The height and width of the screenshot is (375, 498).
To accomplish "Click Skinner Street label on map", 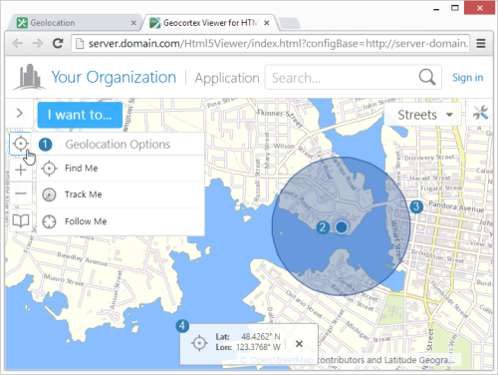I will (x=280, y=118).
